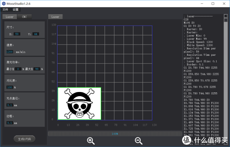Click the G-code scrollbar up arrow
Viewport: 230px width, 147px height.
coord(226,16)
